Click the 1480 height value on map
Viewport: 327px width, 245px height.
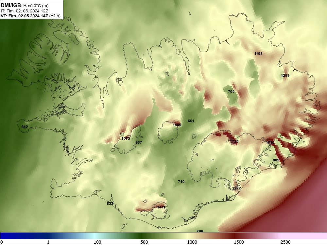click(177, 125)
